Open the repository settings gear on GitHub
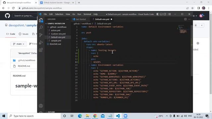 click(198, 43)
